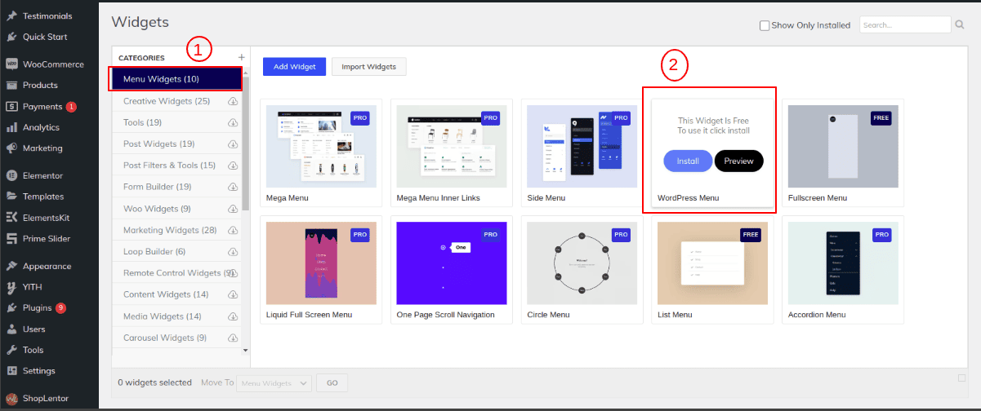Click the Analytics bar chart icon
Screen dimensions: 981x411
pyautogui.click(x=11, y=127)
